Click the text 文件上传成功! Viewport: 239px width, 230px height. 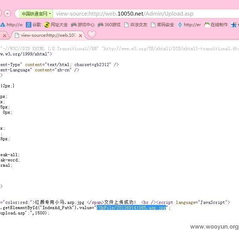[x=120, y=202]
